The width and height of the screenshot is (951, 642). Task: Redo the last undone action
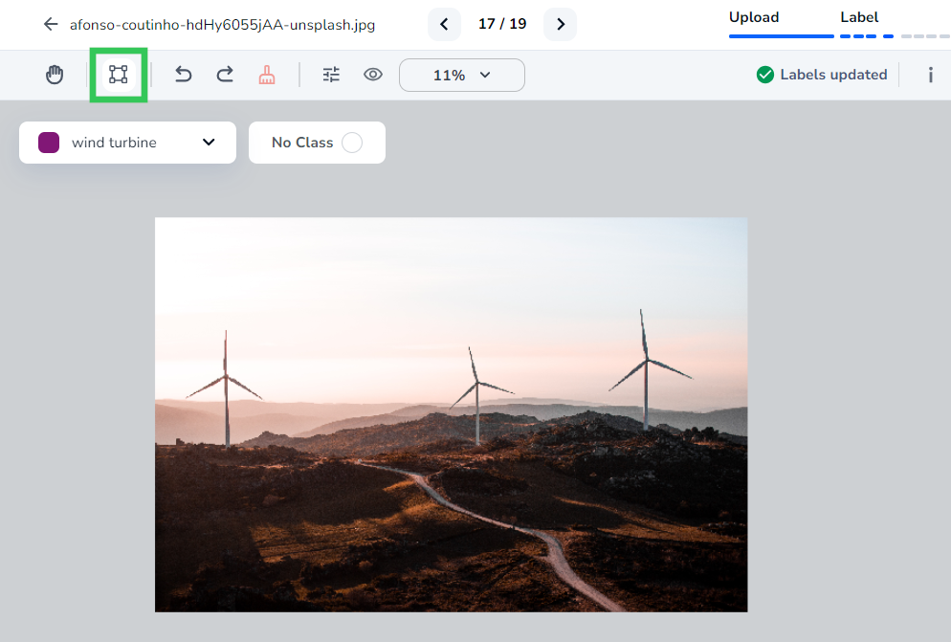225,74
